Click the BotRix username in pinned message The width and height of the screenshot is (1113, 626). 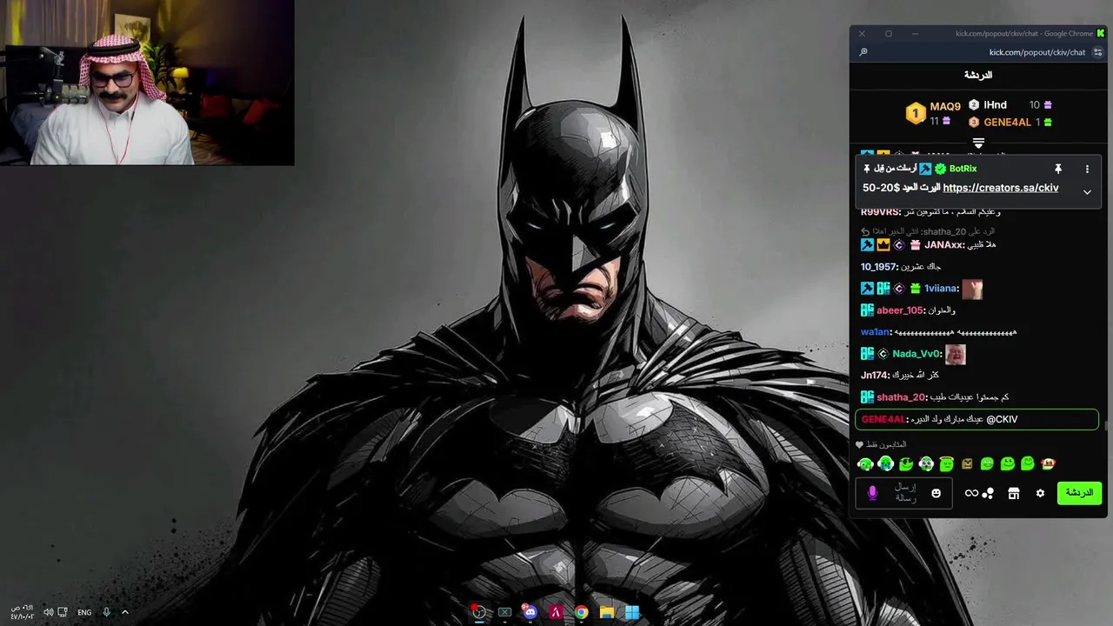[x=963, y=169]
